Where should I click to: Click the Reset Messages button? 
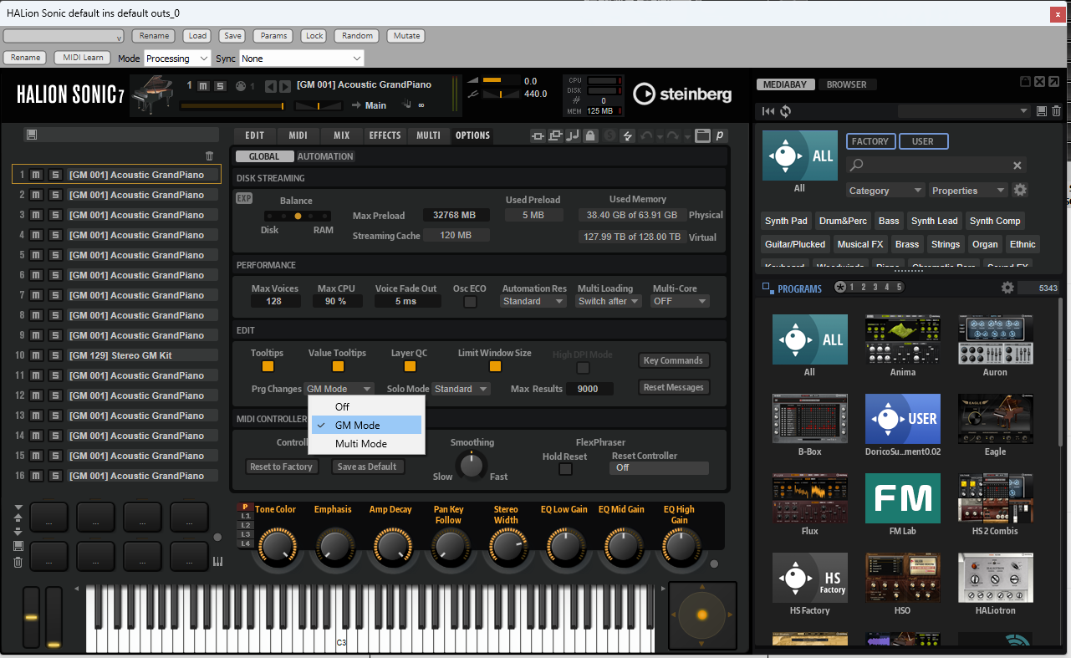673,387
